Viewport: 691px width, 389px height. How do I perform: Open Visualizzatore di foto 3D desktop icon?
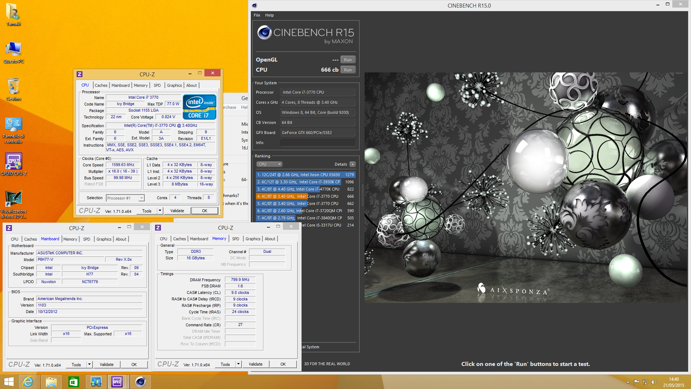point(13,205)
